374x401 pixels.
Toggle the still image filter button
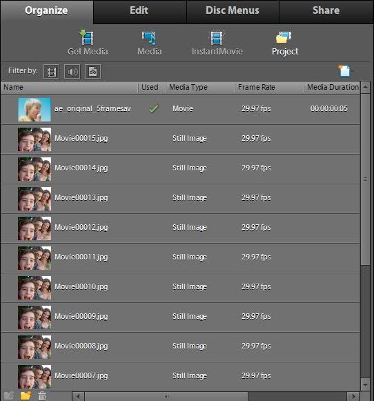coord(92,71)
